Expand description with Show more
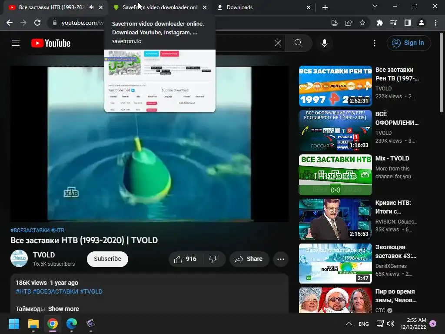Screen dimensions: 445x334 tap(63, 309)
